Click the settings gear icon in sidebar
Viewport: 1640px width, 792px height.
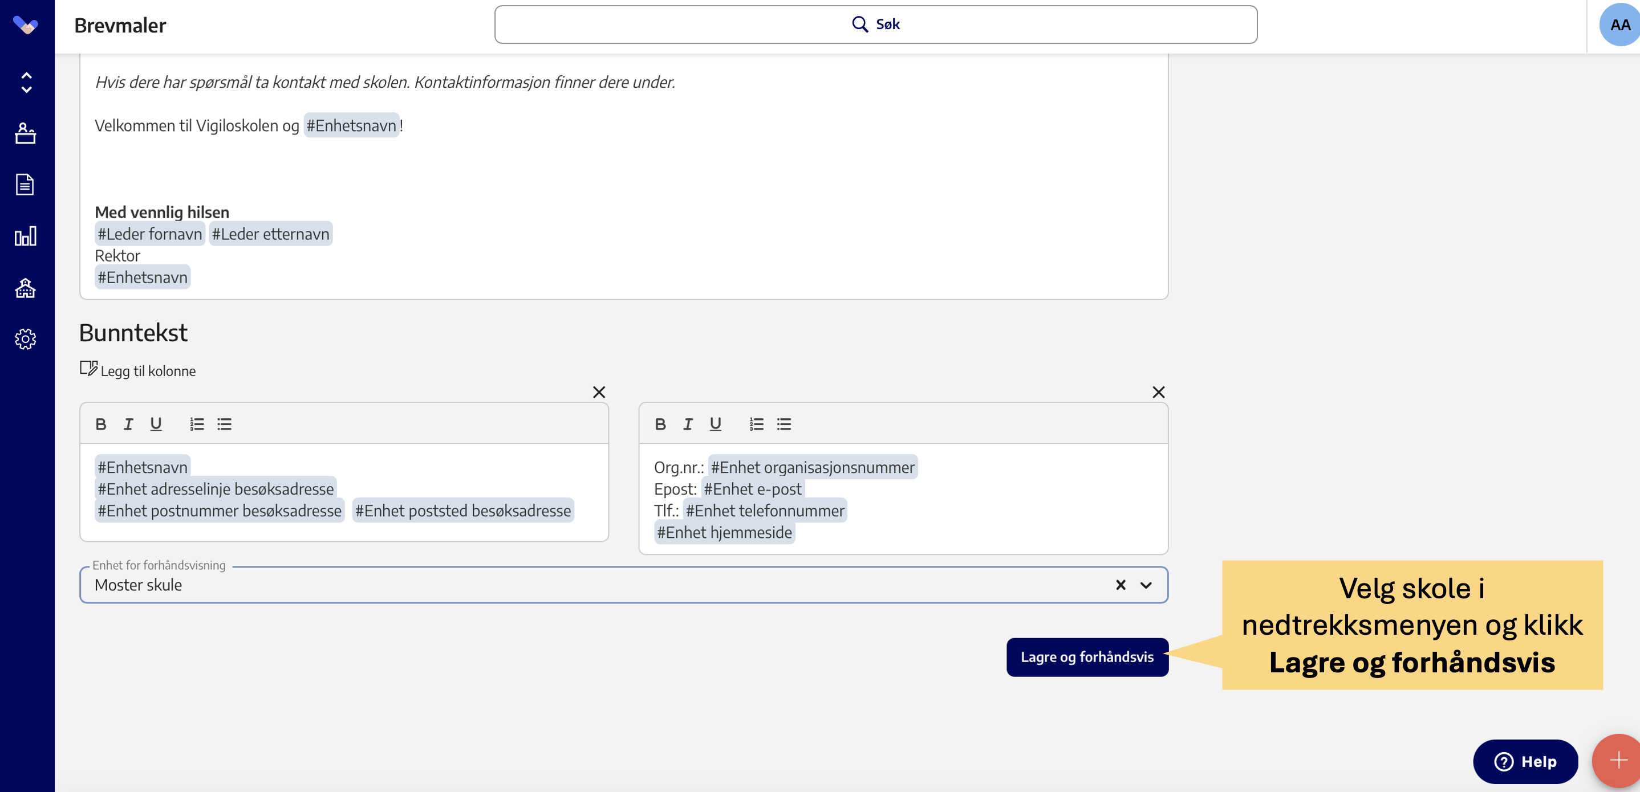pos(26,339)
